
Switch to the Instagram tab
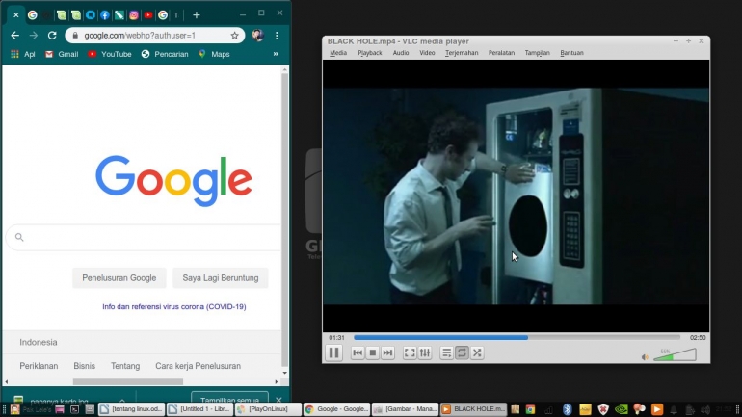[x=133, y=15]
